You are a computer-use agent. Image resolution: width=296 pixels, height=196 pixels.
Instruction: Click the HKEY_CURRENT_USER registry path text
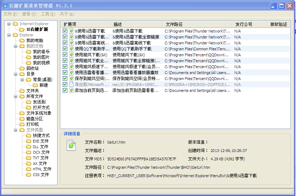(x=182, y=176)
